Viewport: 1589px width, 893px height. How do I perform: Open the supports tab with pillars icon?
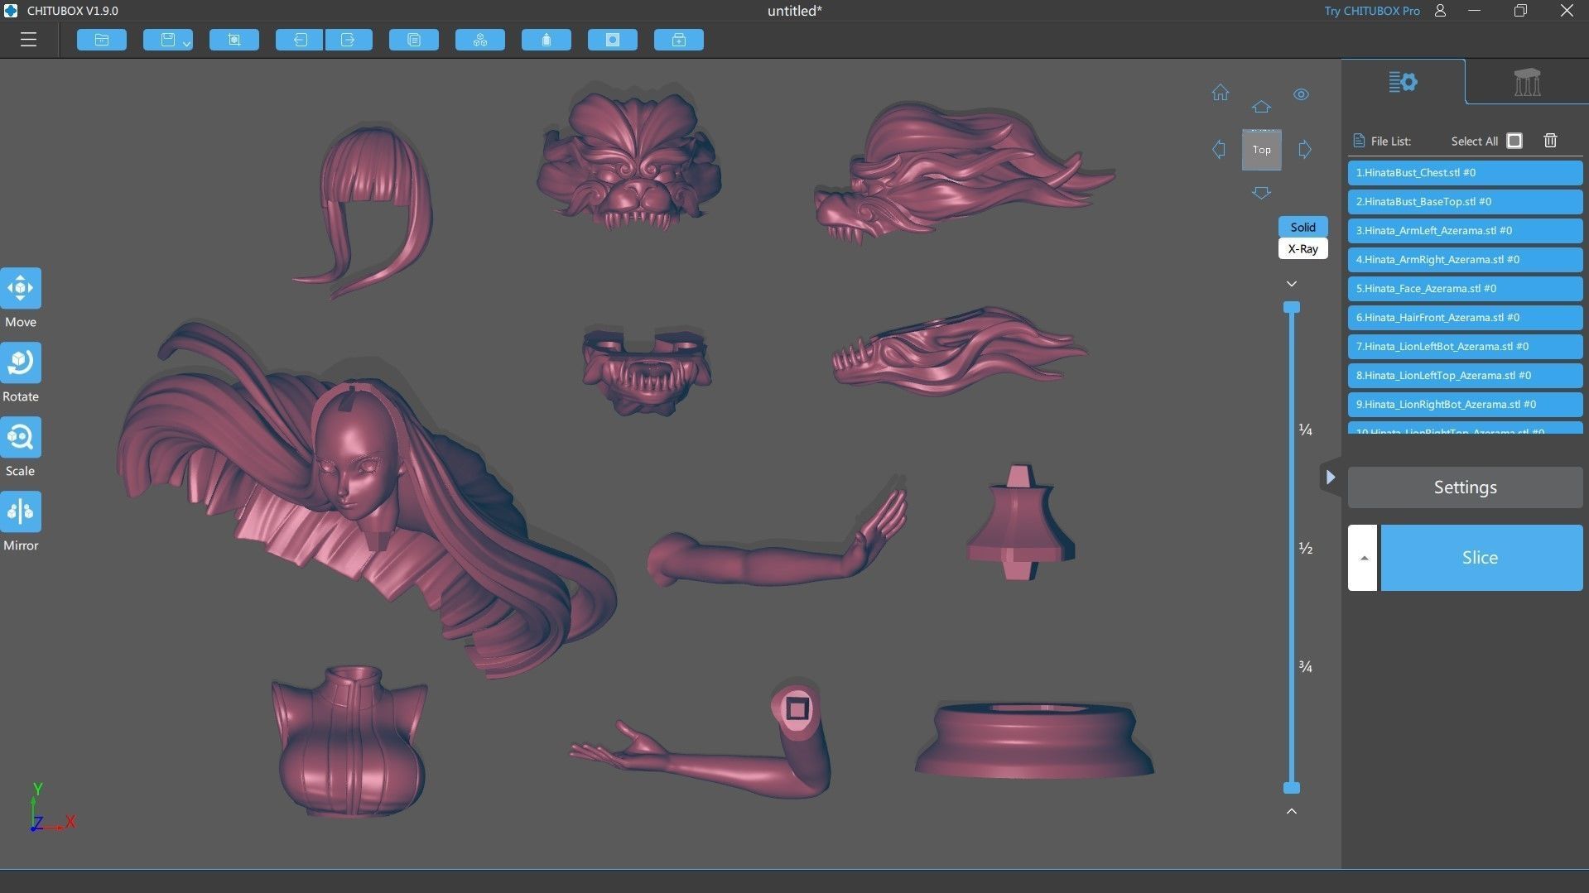click(x=1527, y=82)
